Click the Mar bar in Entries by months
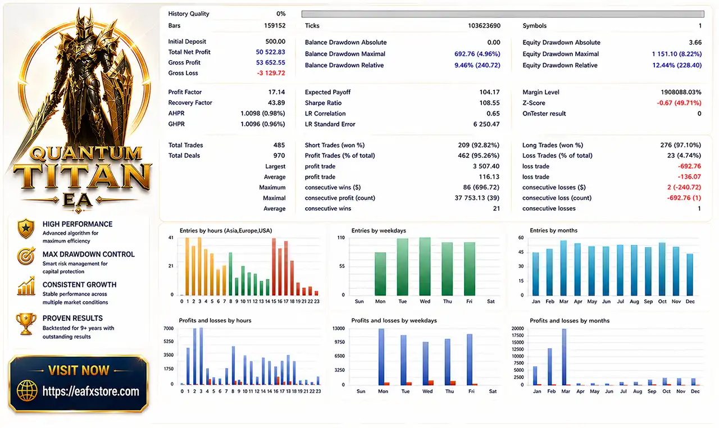 pyautogui.click(x=563, y=268)
